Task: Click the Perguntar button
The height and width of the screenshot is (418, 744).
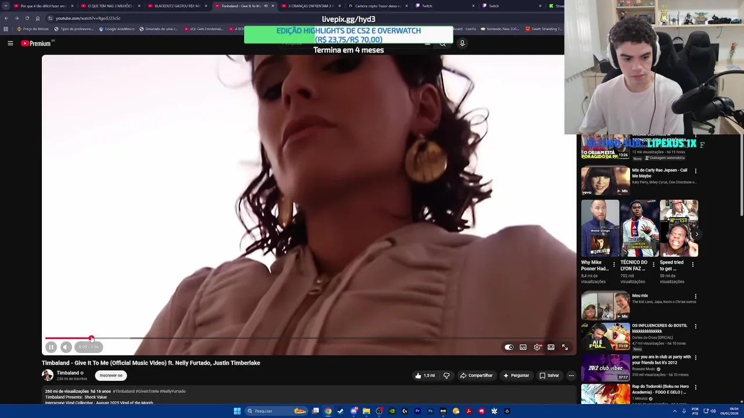Action: (x=516, y=376)
